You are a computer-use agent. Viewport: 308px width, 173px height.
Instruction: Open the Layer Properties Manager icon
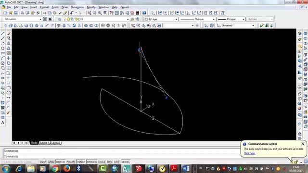[x=59, y=19]
